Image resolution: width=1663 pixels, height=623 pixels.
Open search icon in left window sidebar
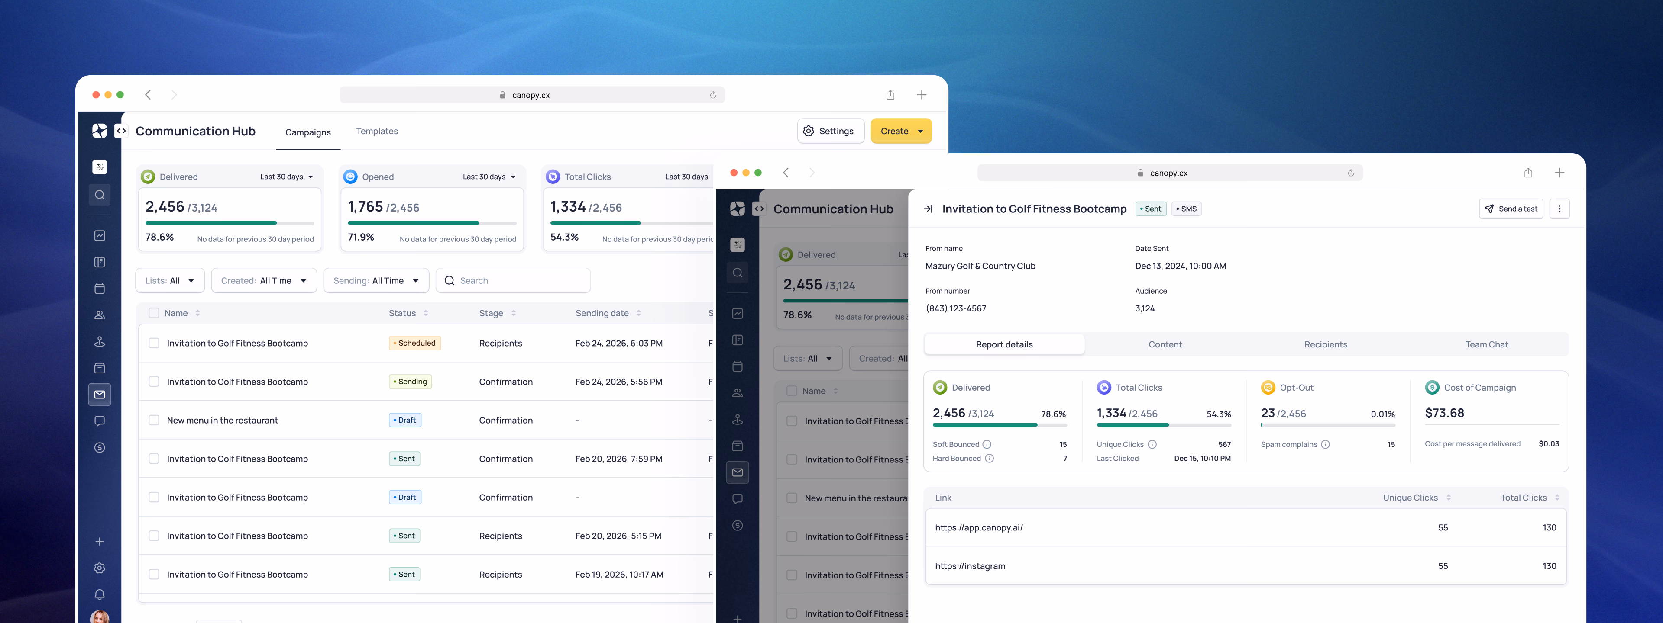100,195
